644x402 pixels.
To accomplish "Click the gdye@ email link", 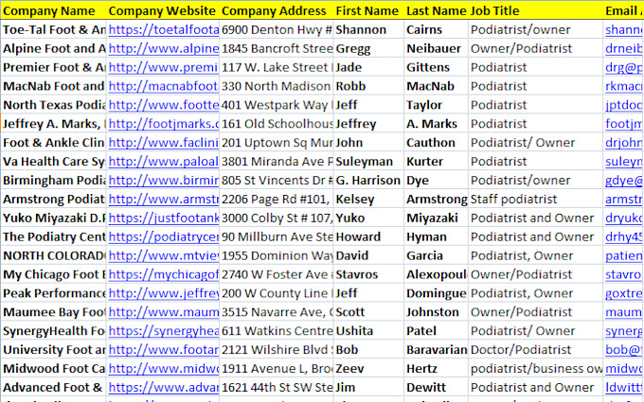I will coord(624,180).
